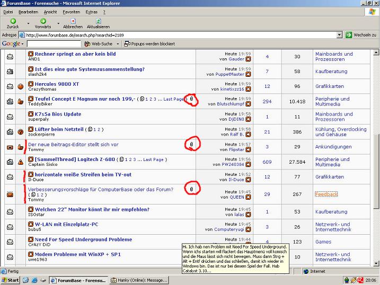Click the Web-Suche button

tap(99, 44)
